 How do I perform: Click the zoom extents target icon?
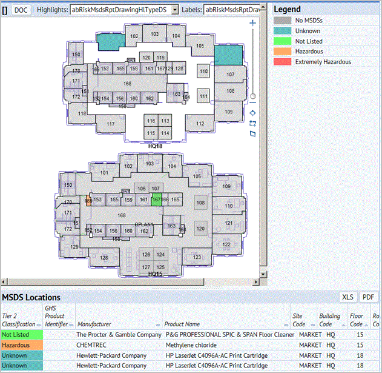(253, 113)
